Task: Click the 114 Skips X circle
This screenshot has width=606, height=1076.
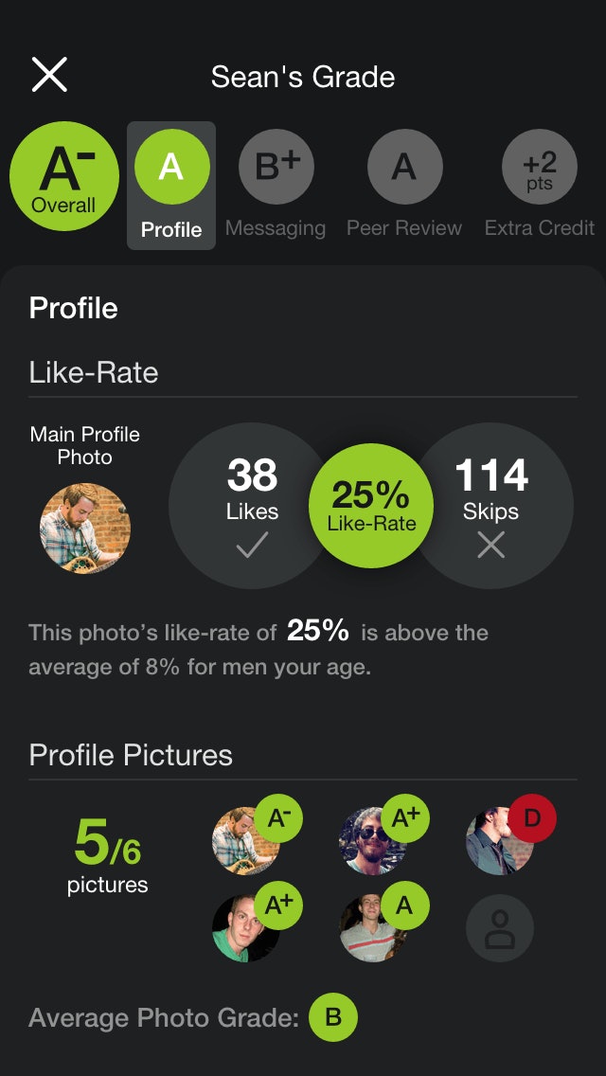Action: [x=490, y=505]
